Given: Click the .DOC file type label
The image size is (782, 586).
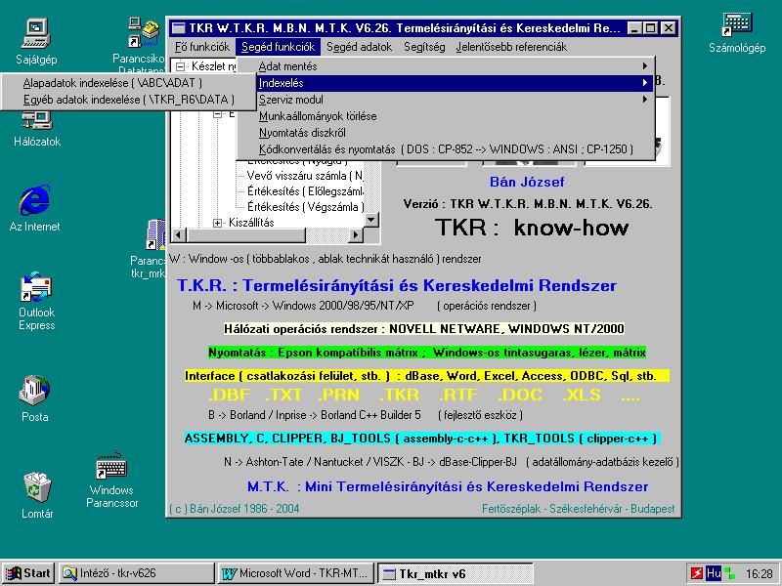Looking at the screenshot, I should pos(519,395).
